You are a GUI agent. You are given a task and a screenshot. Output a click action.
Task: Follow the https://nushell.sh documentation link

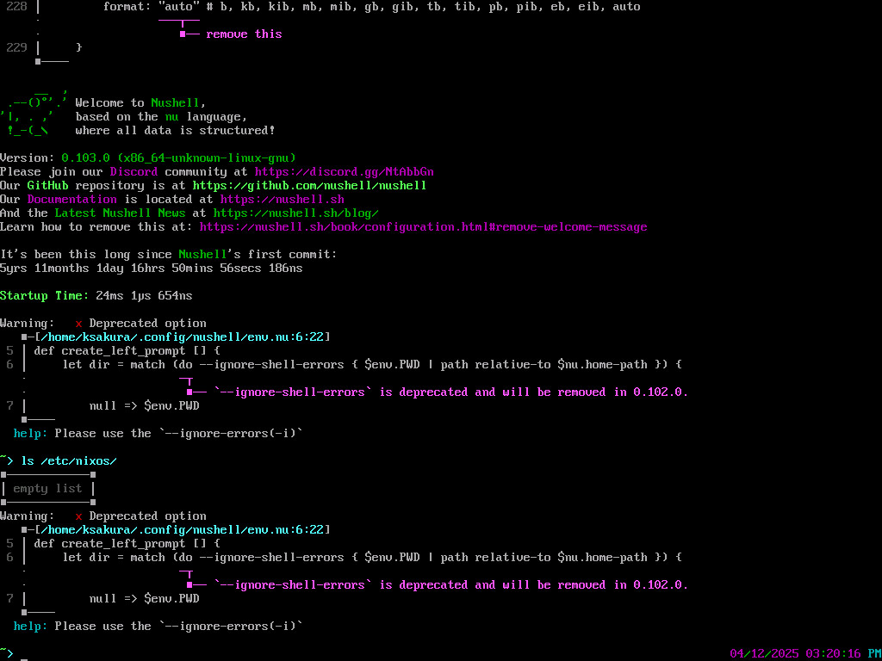[x=282, y=200]
